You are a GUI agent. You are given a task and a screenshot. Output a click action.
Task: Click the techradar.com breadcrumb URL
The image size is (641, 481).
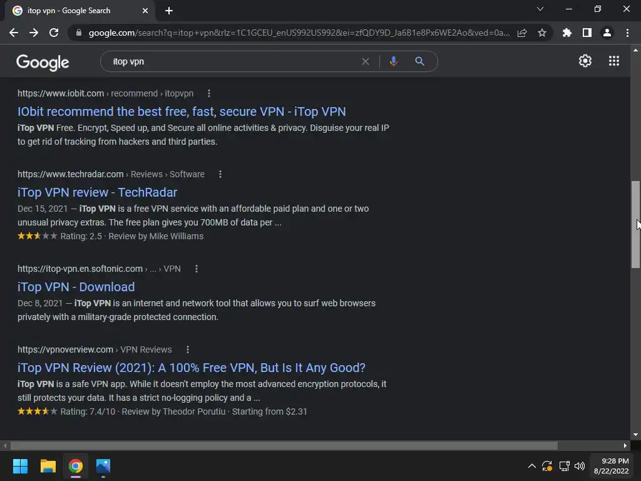(x=111, y=174)
